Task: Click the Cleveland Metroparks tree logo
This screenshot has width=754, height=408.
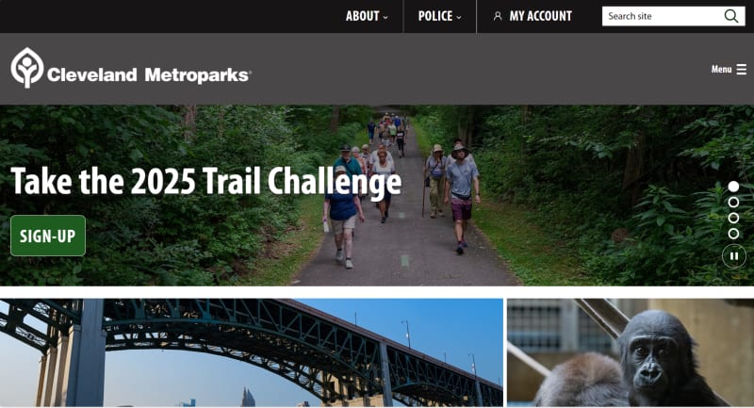Action: 27,68
